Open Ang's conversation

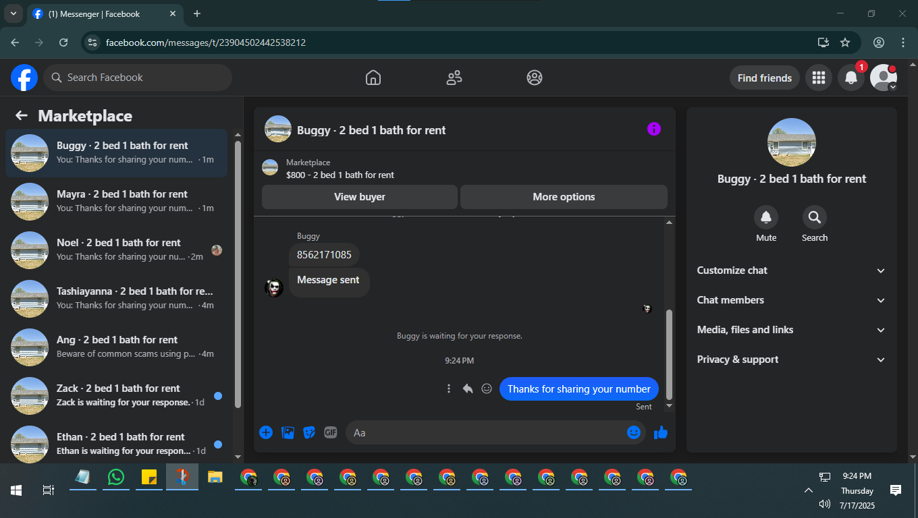tap(117, 347)
